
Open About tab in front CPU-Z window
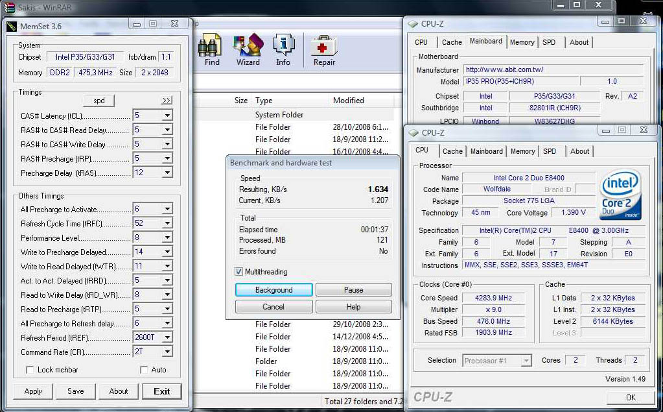[579, 151]
